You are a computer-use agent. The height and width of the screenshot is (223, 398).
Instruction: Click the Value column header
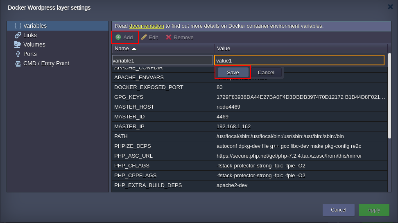(301, 49)
